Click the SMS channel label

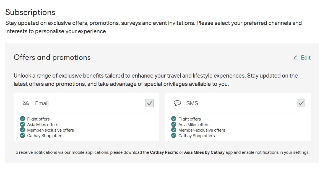(192, 103)
